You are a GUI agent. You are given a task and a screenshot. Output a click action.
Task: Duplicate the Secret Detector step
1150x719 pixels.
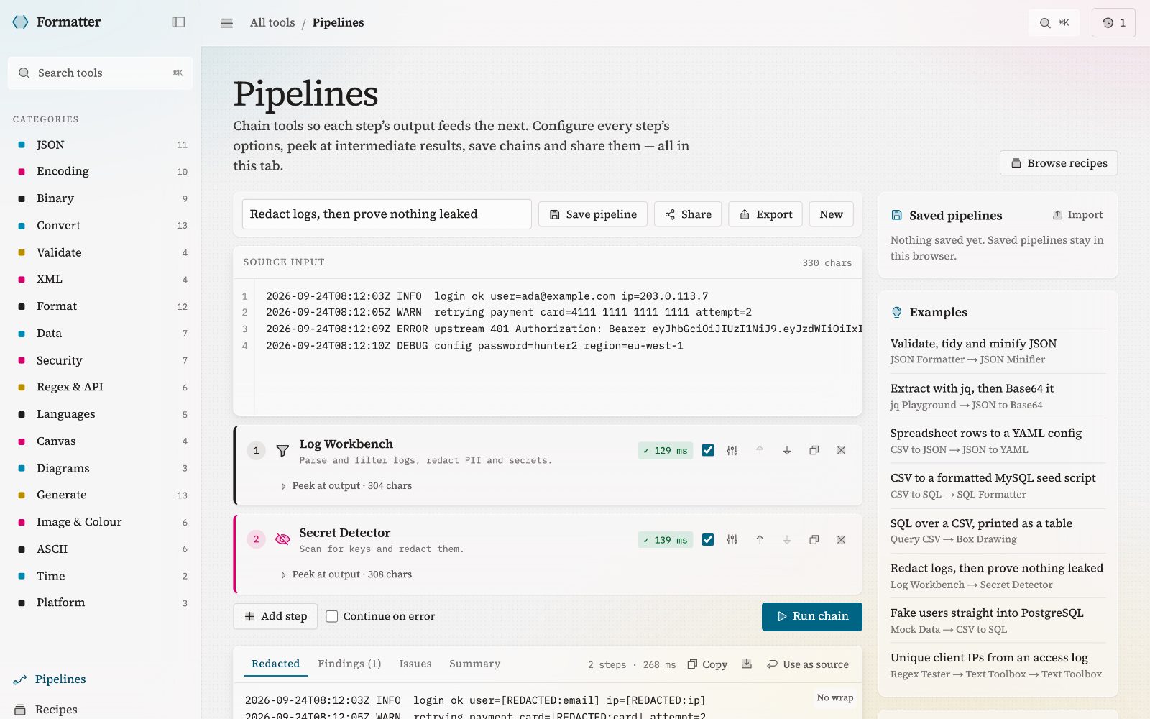(814, 539)
